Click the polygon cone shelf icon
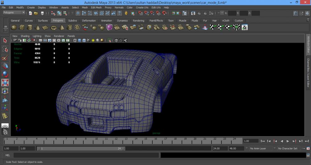Viewport: 311px width, 165px height. [38, 28]
